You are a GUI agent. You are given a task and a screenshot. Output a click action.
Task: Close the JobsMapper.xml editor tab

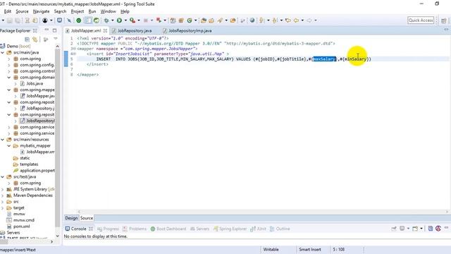(x=105, y=30)
